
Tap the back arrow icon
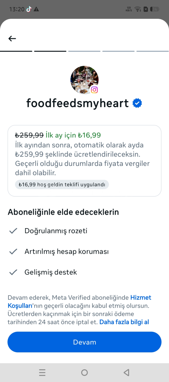(12, 39)
